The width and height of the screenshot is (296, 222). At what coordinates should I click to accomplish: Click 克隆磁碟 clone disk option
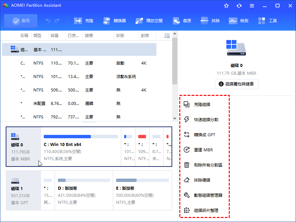202,105
